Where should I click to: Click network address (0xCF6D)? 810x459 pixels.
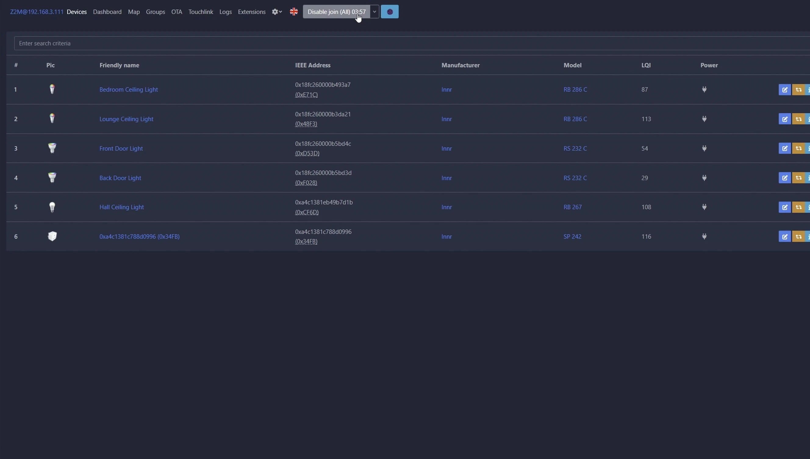(307, 212)
